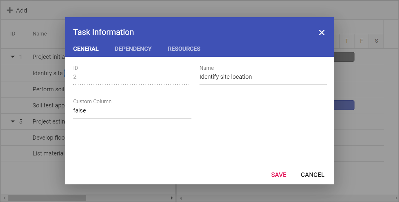Screen dimensions: 399x202
Task: Click the blue taskbar in the Soil test row
Action: click(x=344, y=105)
